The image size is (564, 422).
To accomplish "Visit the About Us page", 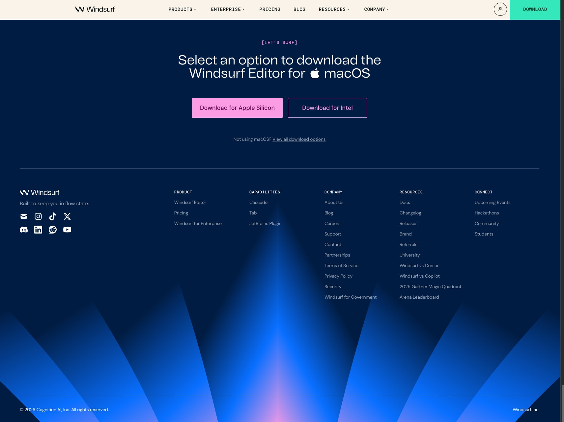I will 334,202.
